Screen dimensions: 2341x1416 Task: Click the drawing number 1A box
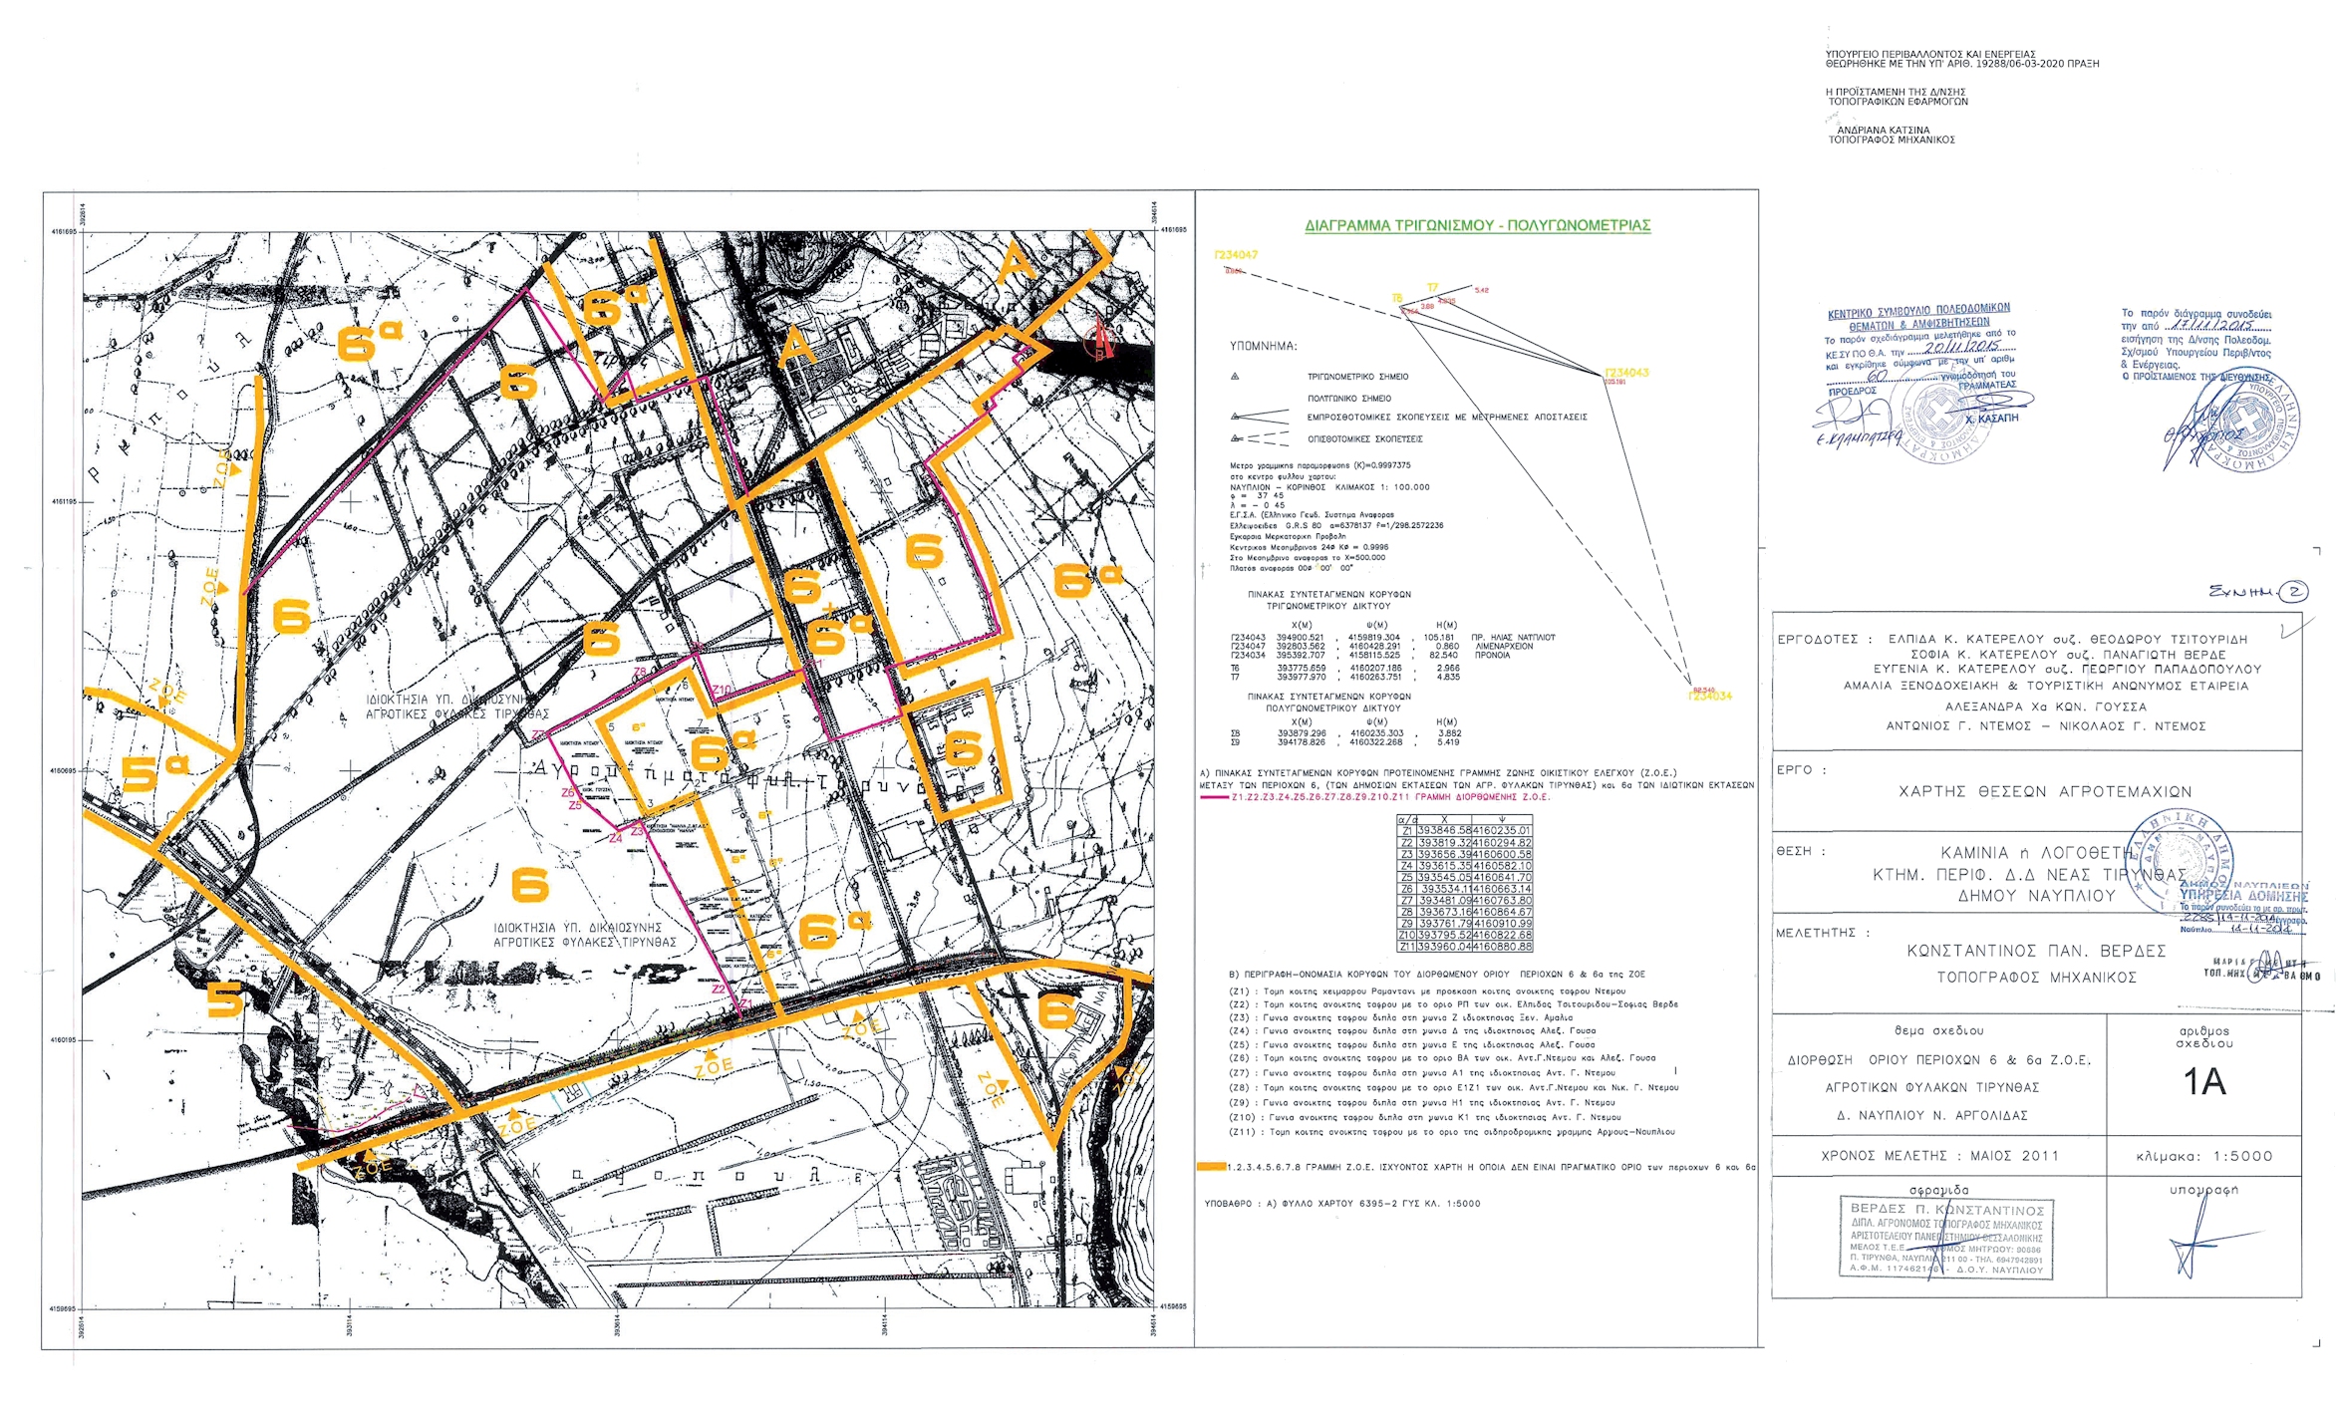pos(2203,1081)
